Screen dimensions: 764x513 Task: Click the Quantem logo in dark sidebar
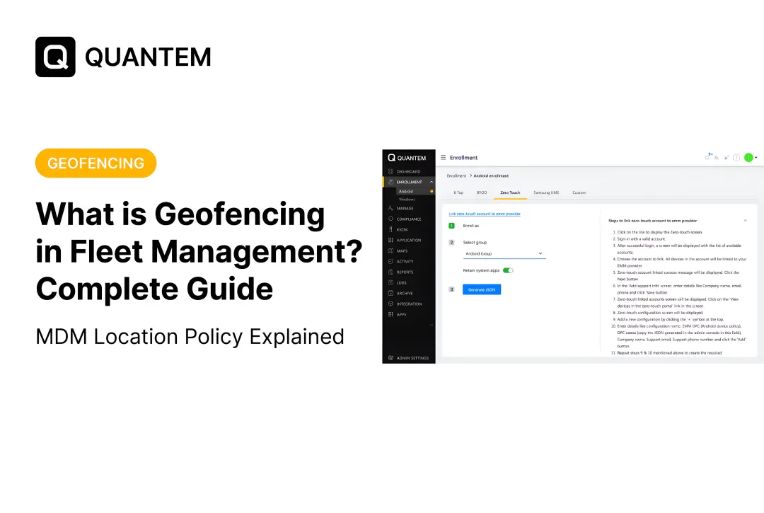407,158
